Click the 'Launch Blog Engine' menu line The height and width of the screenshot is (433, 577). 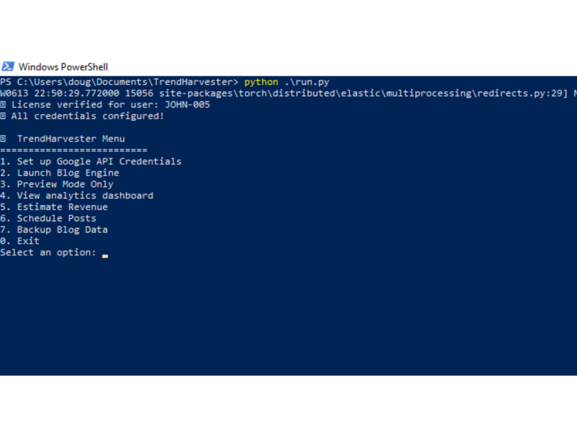[x=60, y=173]
